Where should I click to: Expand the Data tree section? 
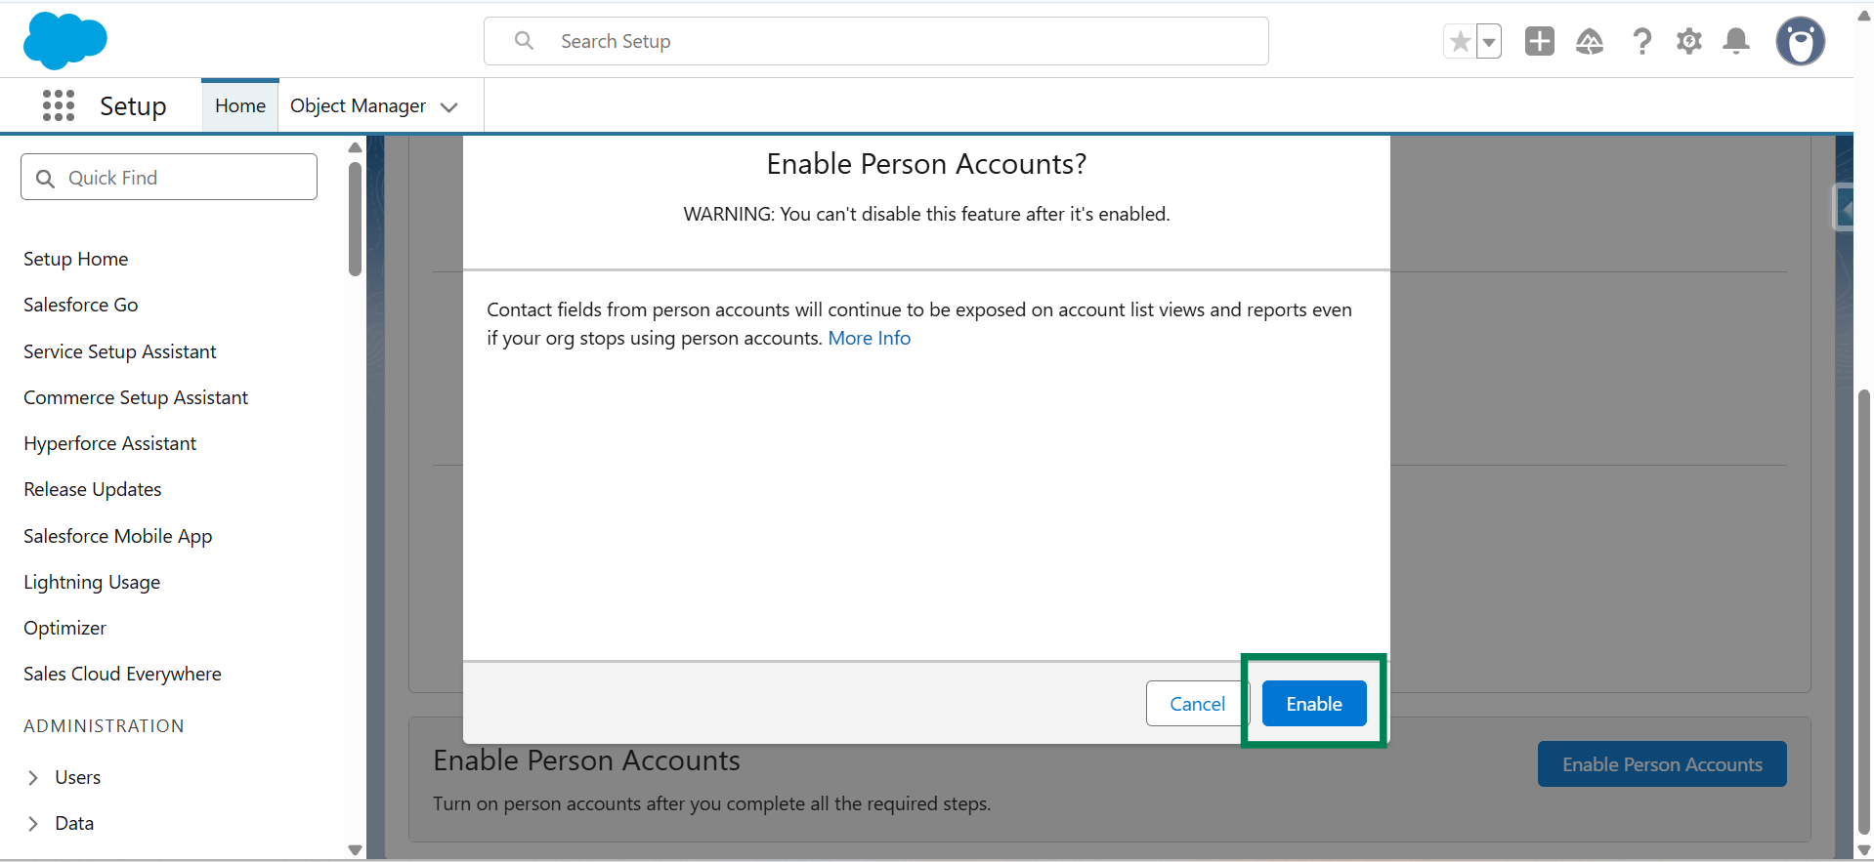click(x=33, y=823)
